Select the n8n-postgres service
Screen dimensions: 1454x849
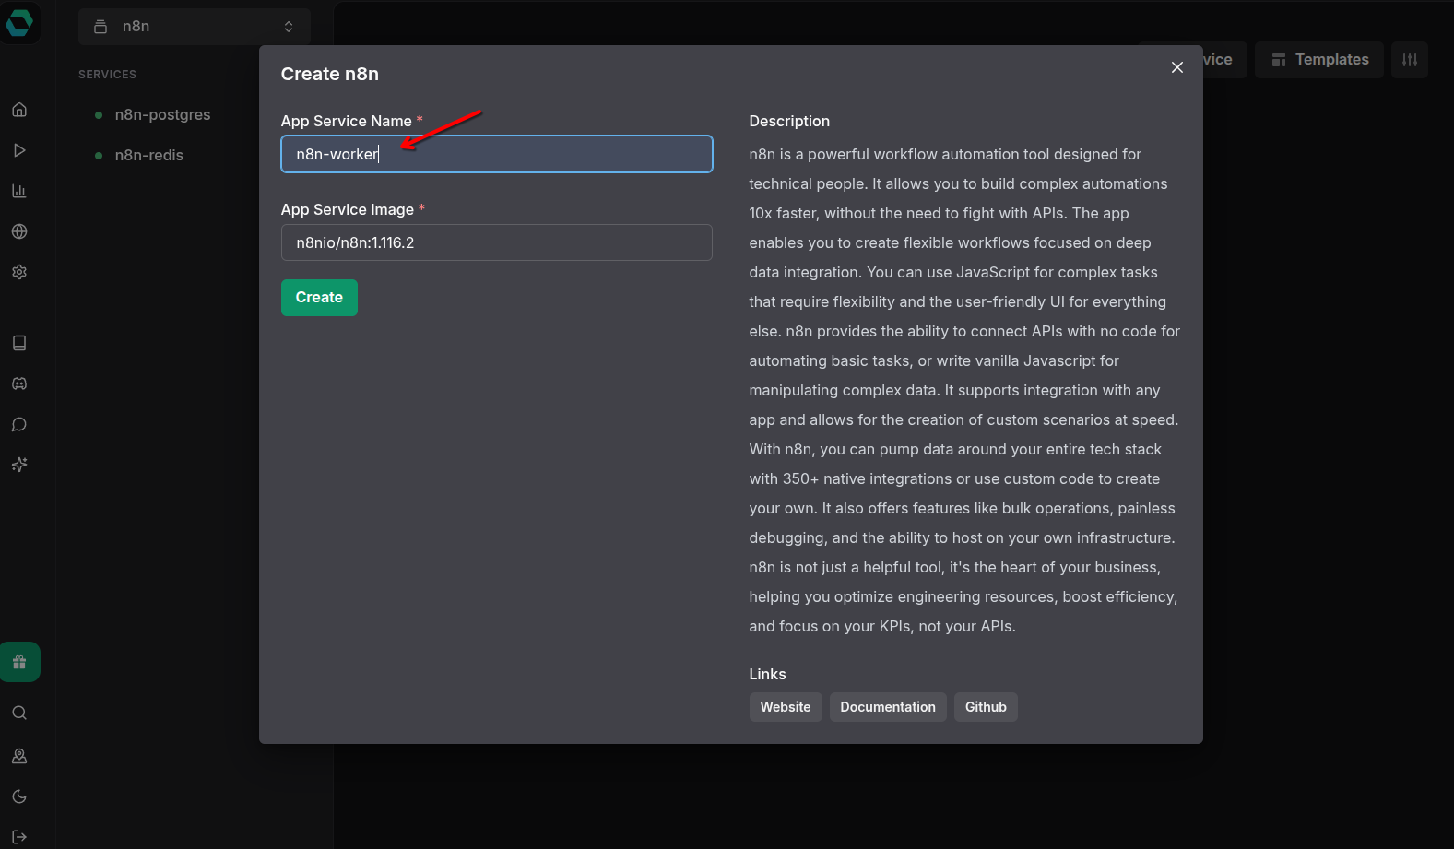(162, 115)
